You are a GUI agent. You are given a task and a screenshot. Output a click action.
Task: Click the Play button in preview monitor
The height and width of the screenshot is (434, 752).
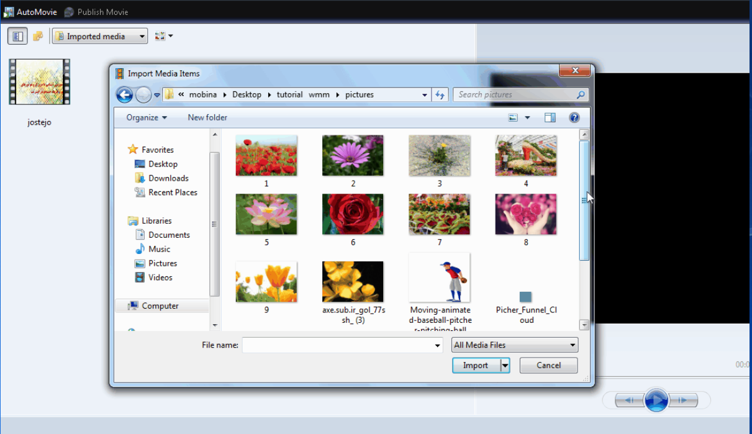[x=656, y=400]
